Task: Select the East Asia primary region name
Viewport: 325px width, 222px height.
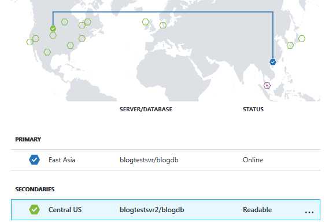Action: (62, 160)
